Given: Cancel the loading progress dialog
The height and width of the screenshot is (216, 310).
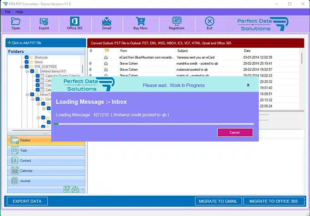Looking at the screenshot, I should pyautogui.click(x=235, y=133).
